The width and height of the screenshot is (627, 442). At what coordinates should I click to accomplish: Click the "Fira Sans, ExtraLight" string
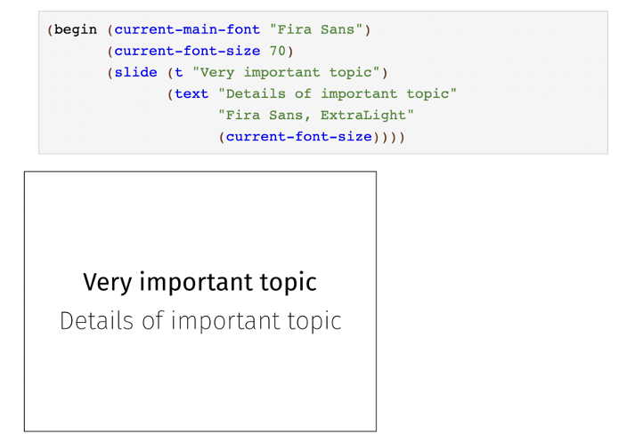316,115
